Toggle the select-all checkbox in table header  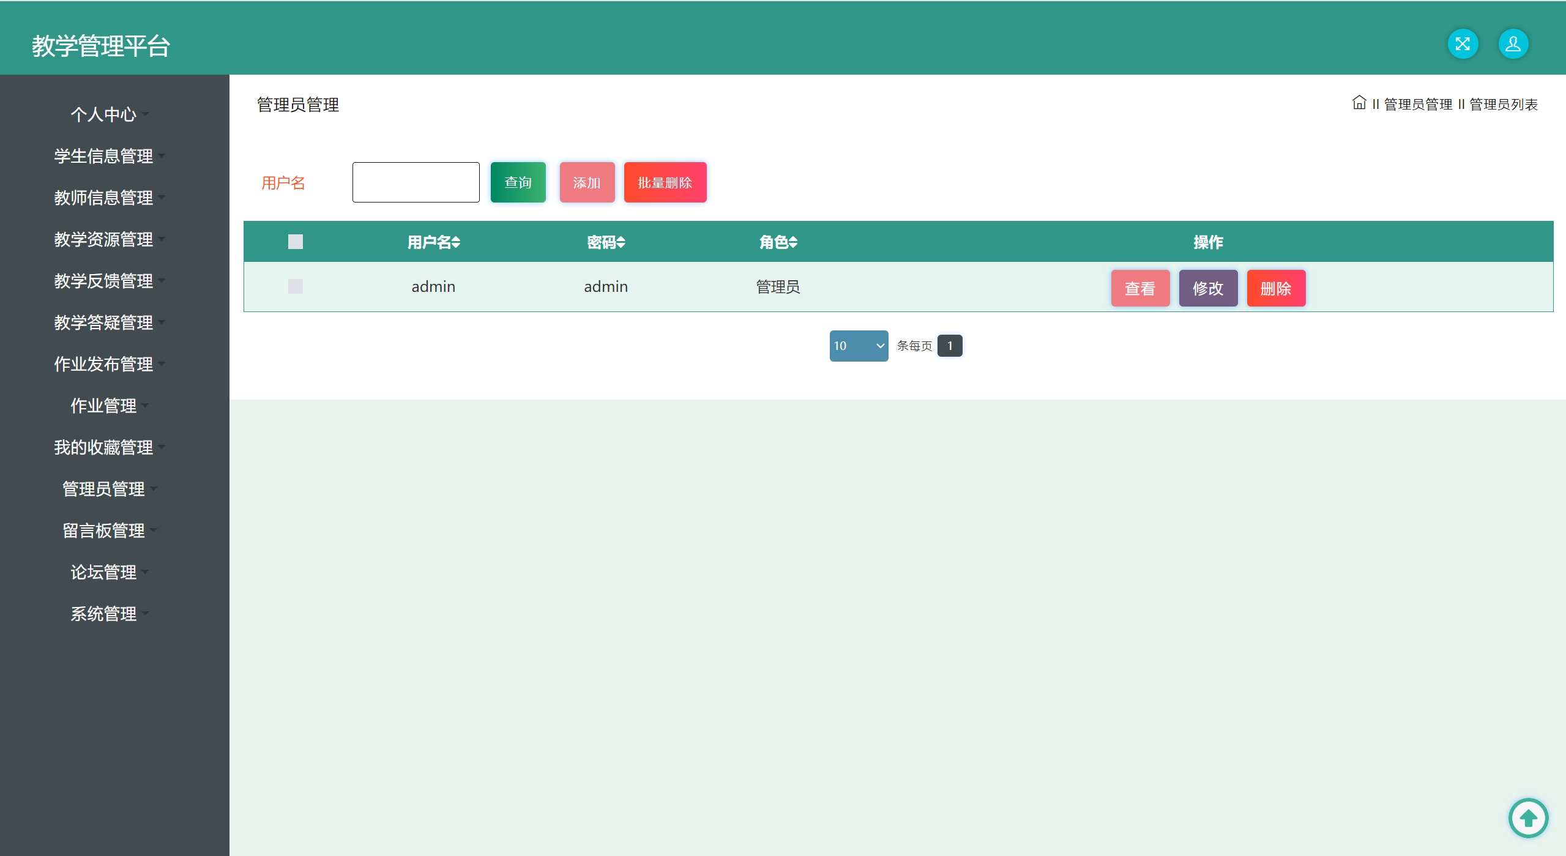coord(296,242)
